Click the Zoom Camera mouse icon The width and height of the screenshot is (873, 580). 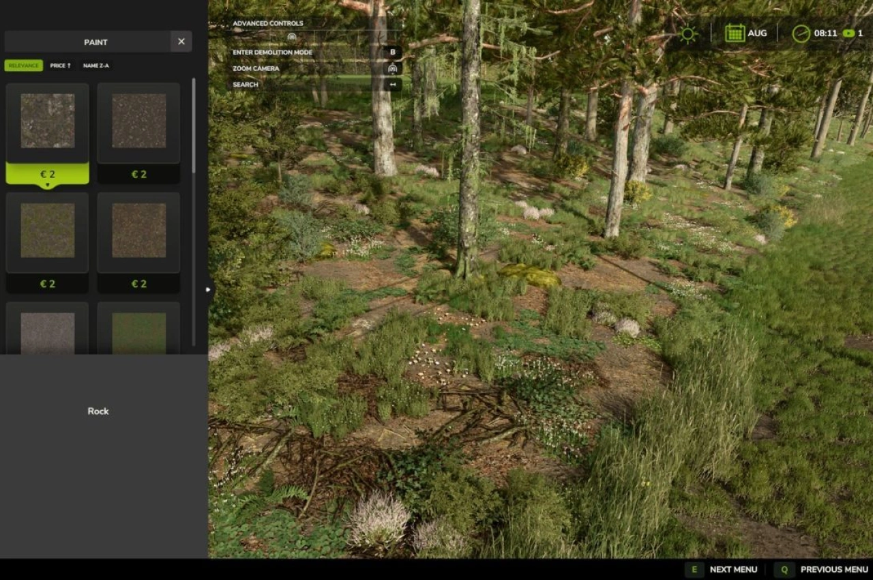394,68
